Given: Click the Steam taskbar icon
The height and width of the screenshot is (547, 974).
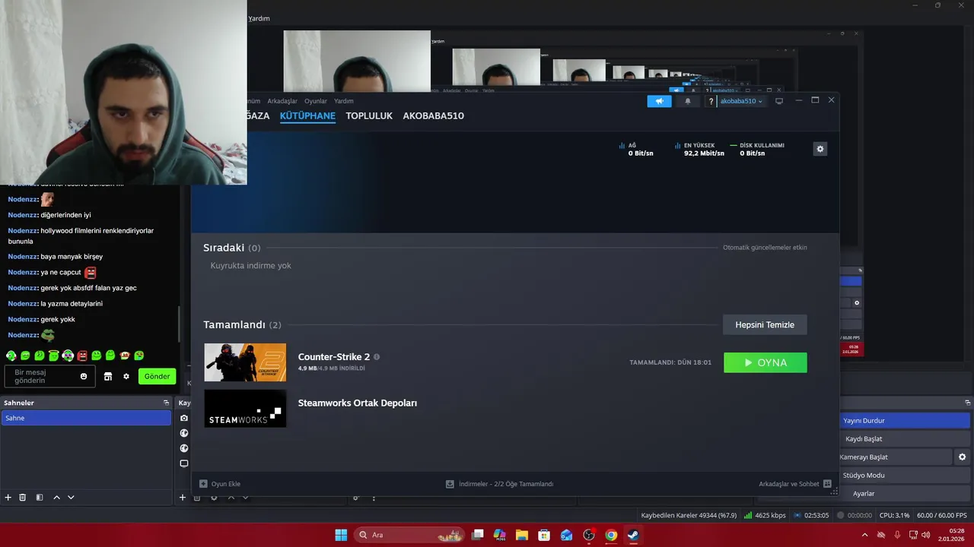Looking at the screenshot, I should click(x=633, y=535).
